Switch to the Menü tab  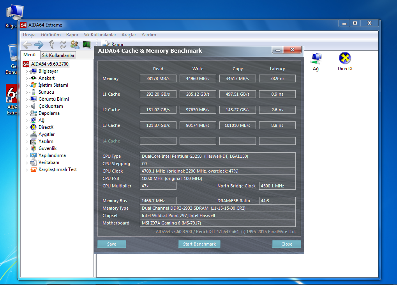click(29, 55)
